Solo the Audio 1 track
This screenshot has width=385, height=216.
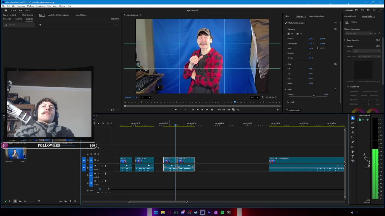[x=102, y=166]
